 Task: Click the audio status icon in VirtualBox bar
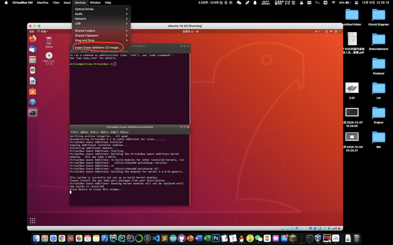(292, 228)
